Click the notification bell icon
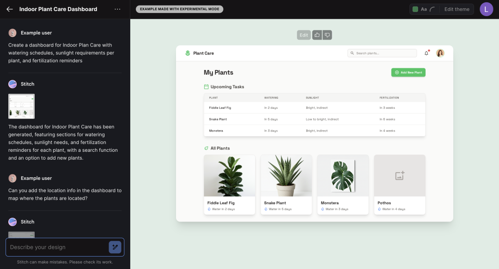 point(426,53)
